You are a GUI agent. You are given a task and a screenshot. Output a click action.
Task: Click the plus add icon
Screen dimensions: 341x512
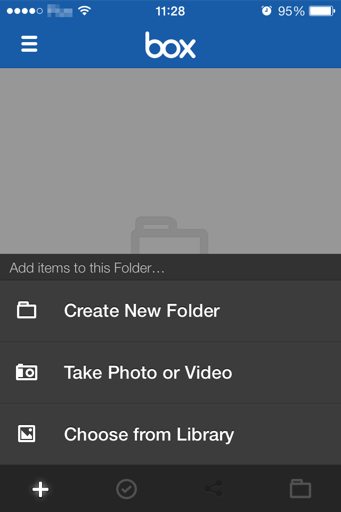(40, 489)
